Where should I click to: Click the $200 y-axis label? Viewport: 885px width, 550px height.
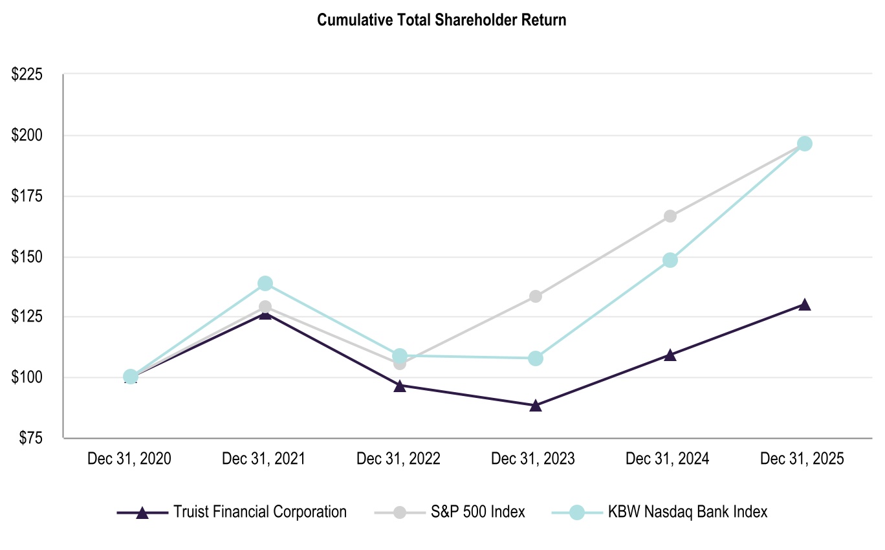click(x=27, y=136)
